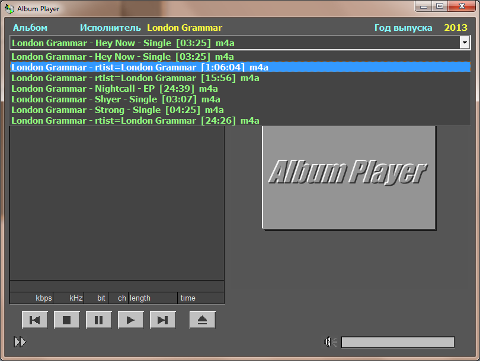Adjust the volume slider bar
The image size is (480, 361).
[x=398, y=342]
